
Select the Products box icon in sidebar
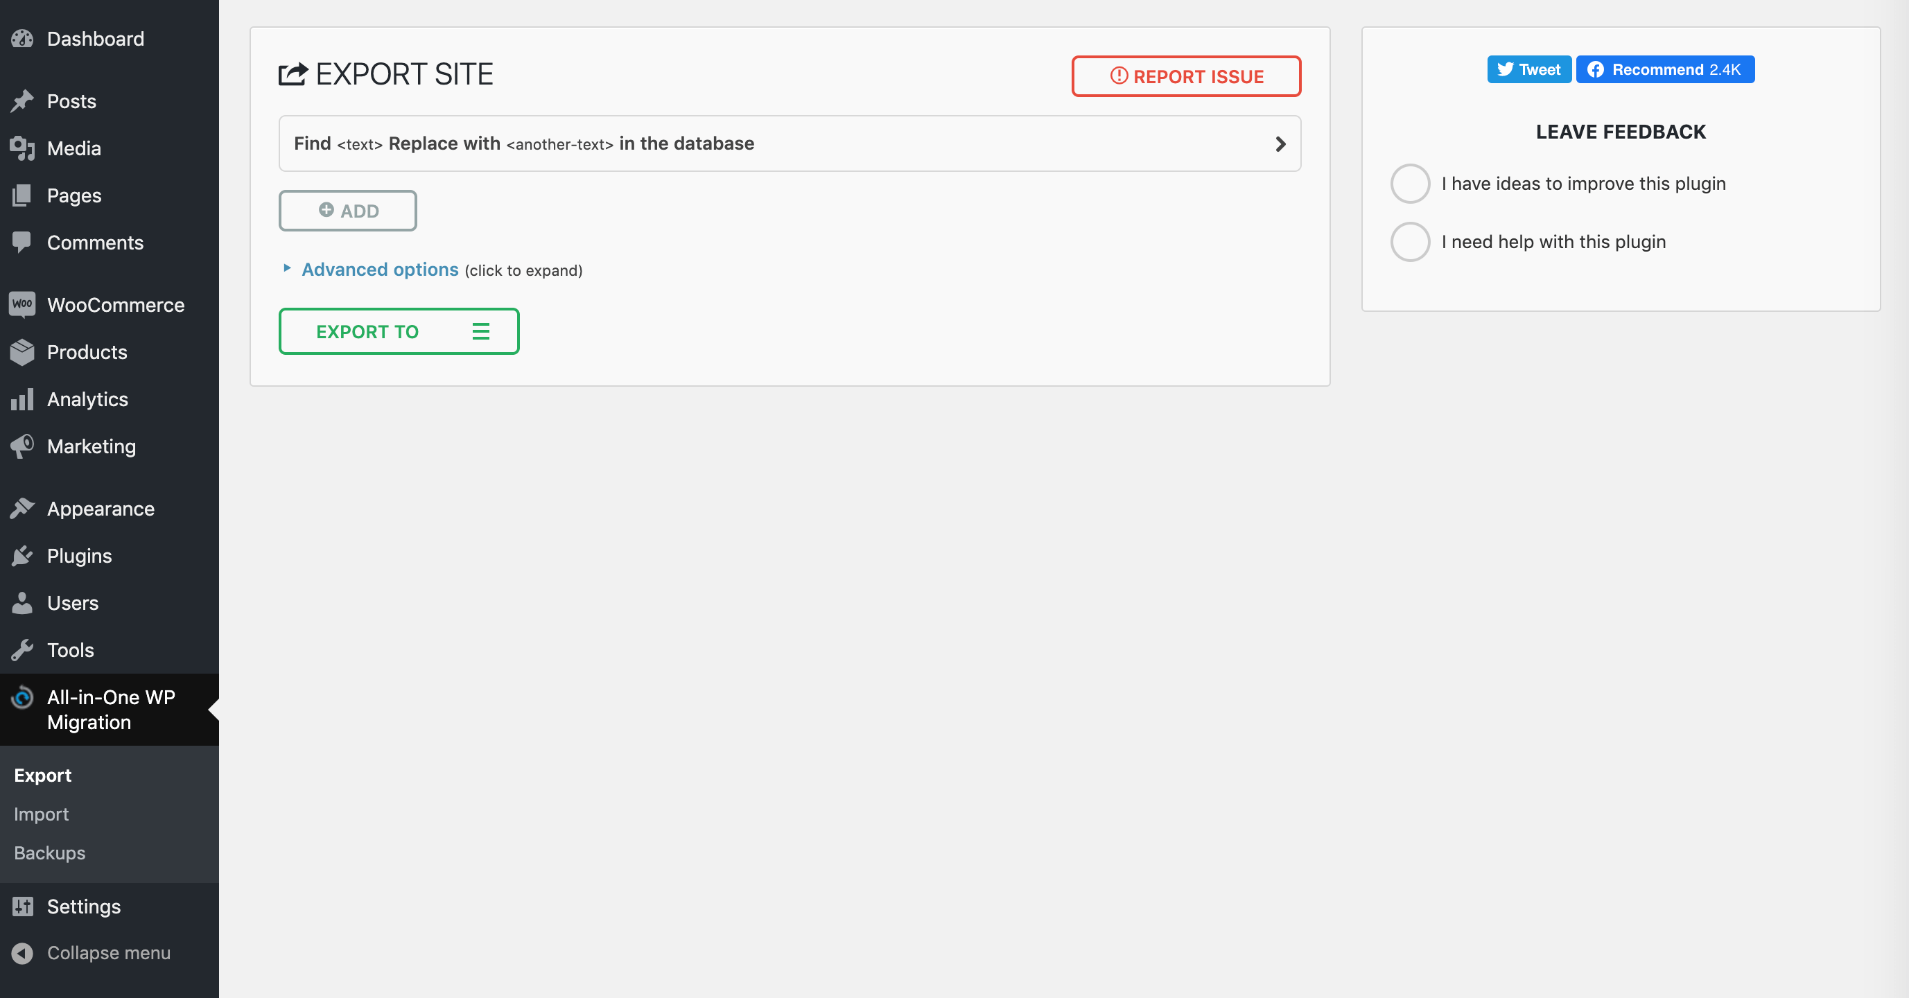22,352
